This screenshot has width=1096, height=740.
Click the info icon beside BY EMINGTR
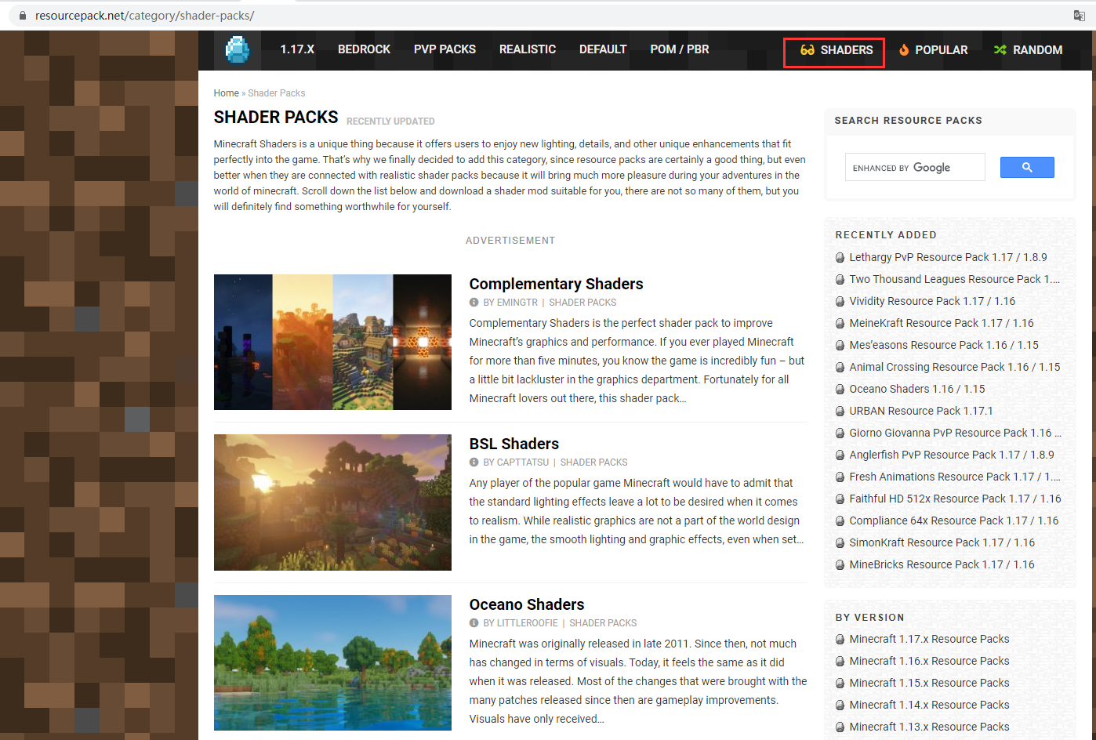click(x=474, y=302)
